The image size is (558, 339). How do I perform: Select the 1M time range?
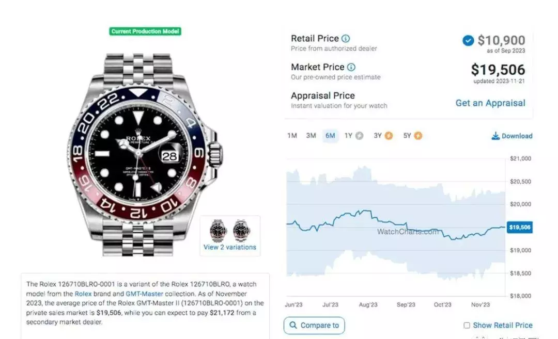[292, 136]
